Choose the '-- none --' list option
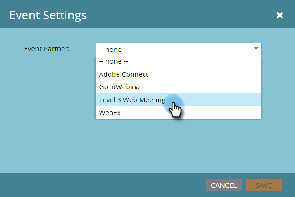Image resolution: width=295 pixels, height=197 pixels. (x=178, y=61)
